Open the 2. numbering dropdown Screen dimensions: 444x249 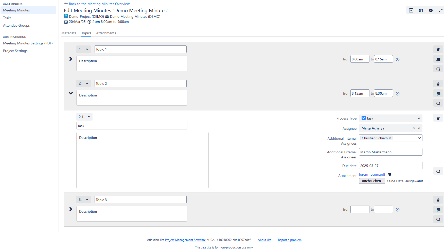click(83, 84)
